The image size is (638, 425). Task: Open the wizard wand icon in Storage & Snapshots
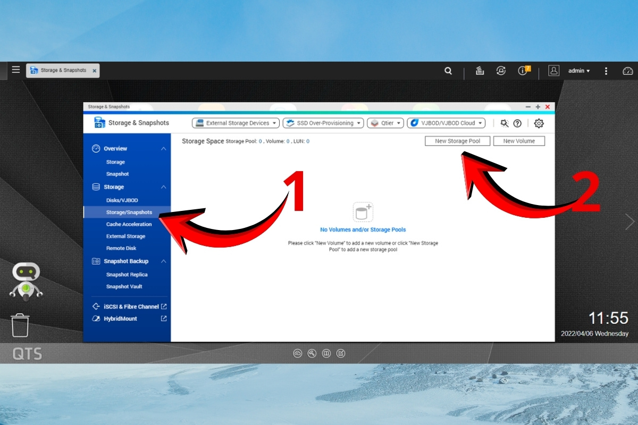point(505,123)
